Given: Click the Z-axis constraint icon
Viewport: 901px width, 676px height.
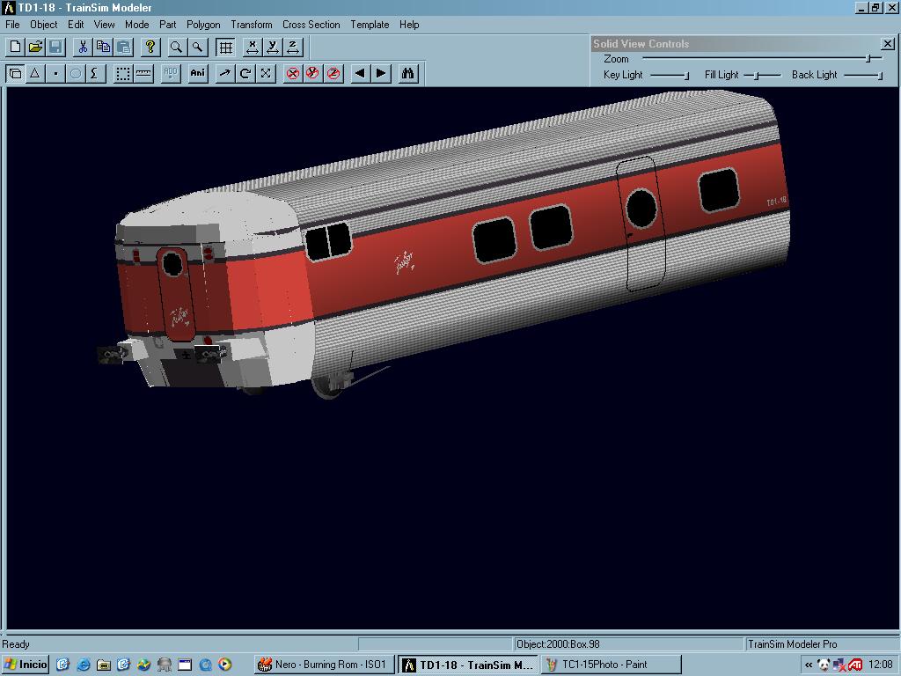Looking at the screenshot, I should pyautogui.click(x=293, y=47).
